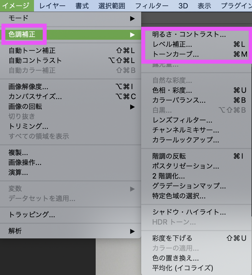Select トリミング menu item

tap(28, 126)
